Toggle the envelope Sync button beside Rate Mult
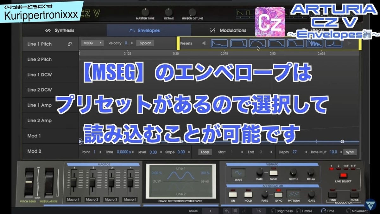The height and width of the screenshot is (214, 380). point(350,152)
